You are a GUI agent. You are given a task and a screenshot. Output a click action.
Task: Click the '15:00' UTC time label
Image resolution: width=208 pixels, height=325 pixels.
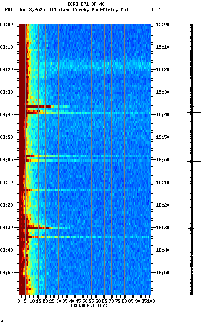pyautogui.click(x=163, y=24)
